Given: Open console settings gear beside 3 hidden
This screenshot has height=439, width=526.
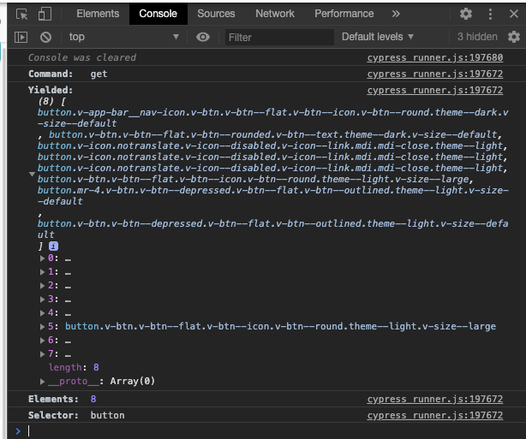Looking at the screenshot, I should pyautogui.click(x=514, y=37).
